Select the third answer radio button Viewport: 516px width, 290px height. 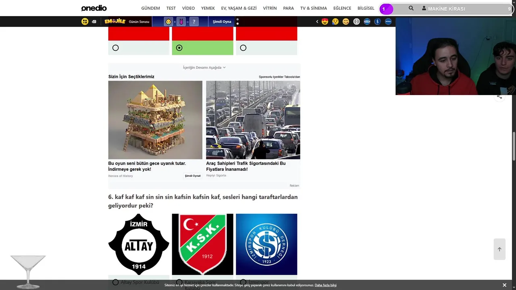coord(243,48)
